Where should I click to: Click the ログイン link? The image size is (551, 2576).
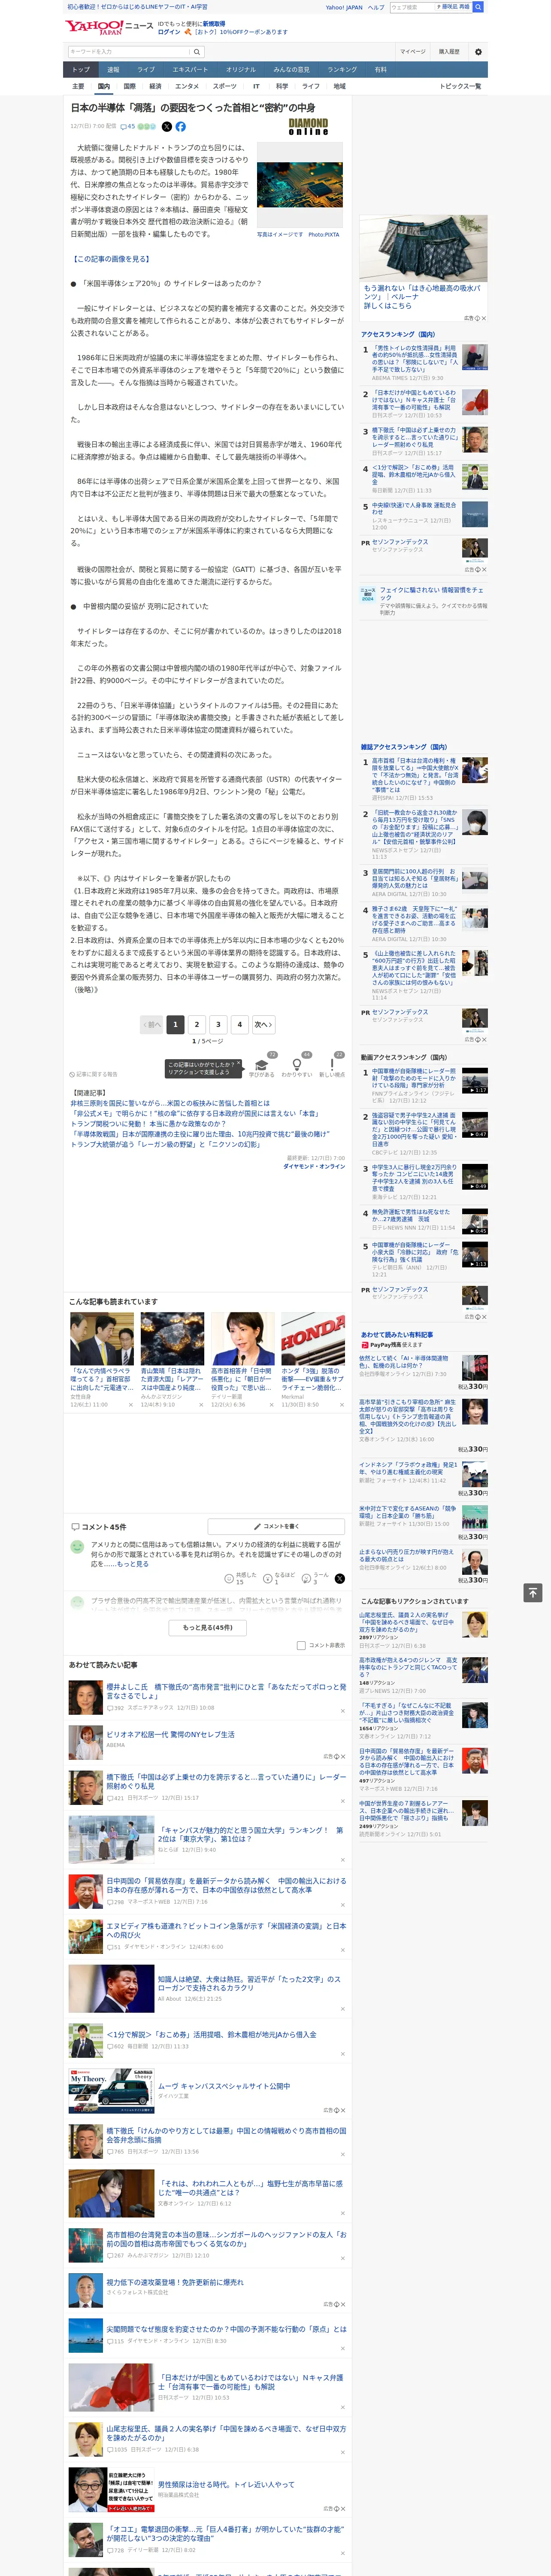[x=169, y=32]
